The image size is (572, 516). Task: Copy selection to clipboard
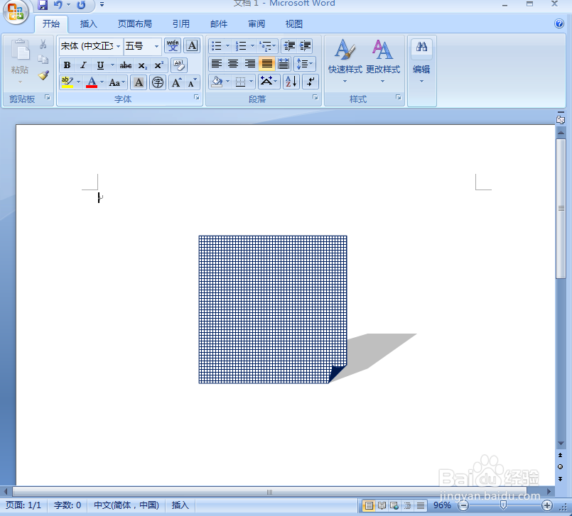point(43,60)
